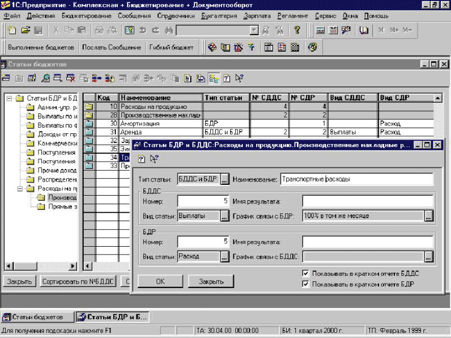Open the Calculator icon
Screen dimensions: 451x338
(320, 30)
